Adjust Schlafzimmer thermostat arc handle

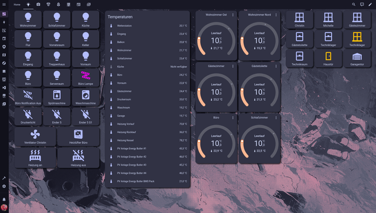click(x=242, y=142)
